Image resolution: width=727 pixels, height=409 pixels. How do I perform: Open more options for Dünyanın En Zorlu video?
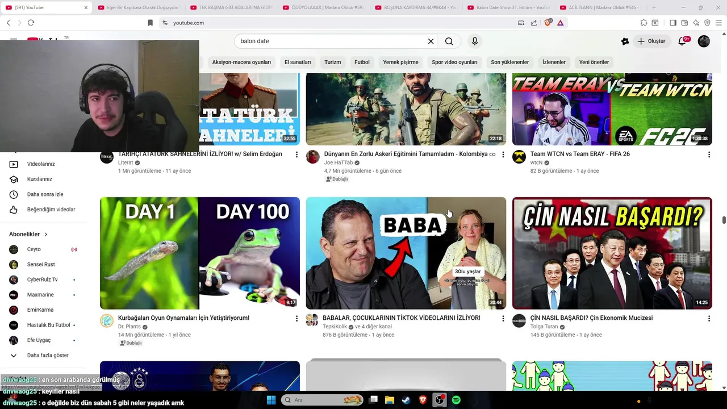pos(503,155)
